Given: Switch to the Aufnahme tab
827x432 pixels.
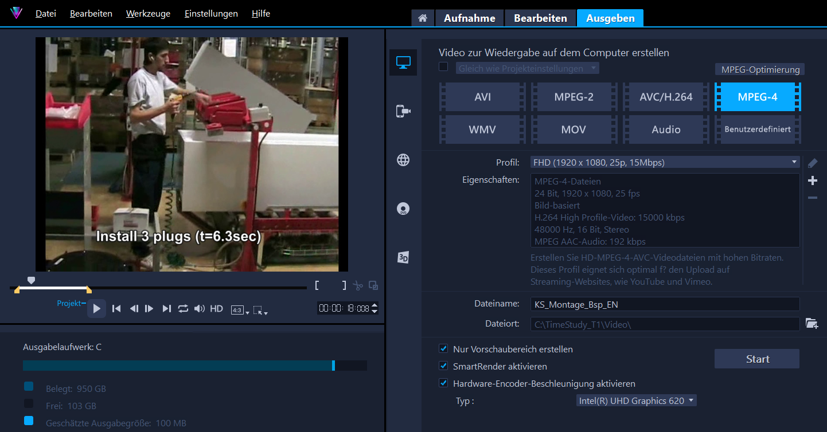Looking at the screenshot, I should (469, 18).
